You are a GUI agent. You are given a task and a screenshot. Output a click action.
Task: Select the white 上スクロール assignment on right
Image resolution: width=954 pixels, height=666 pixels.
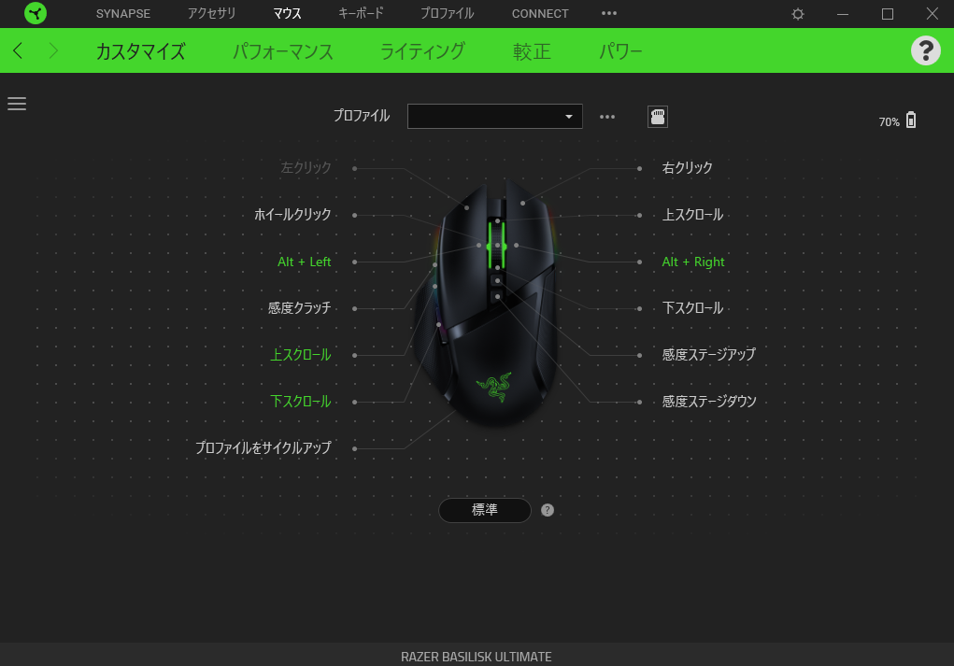pos(692,215)
